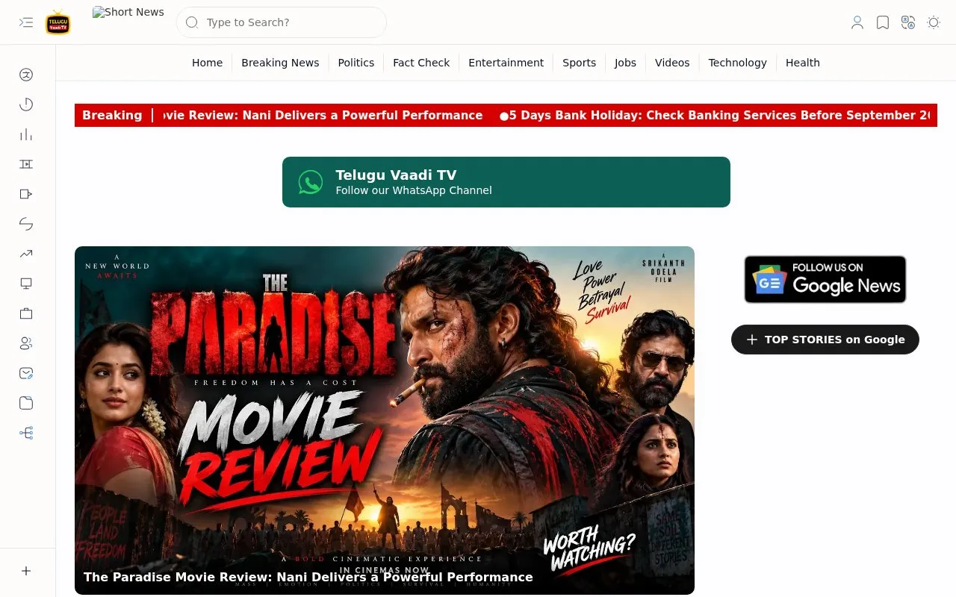This screenshot has height=597, width=956.
Task: Open the Jobs menu item
Action: tap(625, 63)
